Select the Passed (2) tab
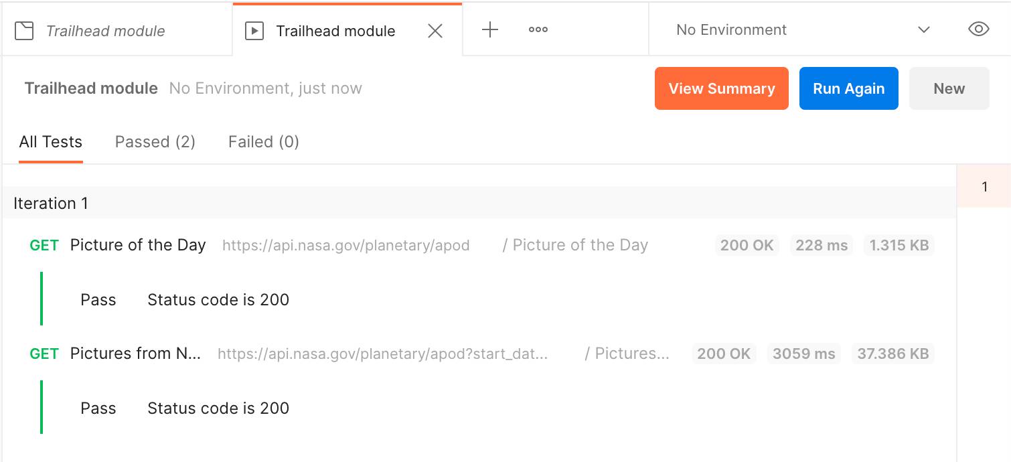The width and height of the screenshot is (1011, 462). [x=155, y=141]
